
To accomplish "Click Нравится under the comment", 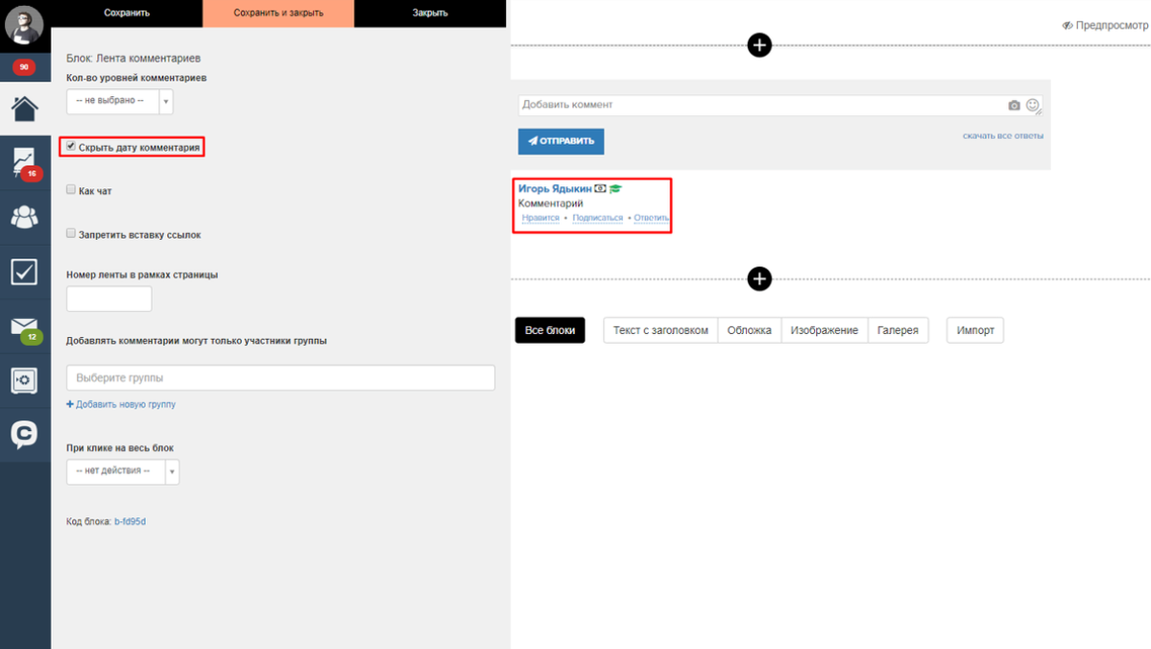I will click(x=540, y=218).
